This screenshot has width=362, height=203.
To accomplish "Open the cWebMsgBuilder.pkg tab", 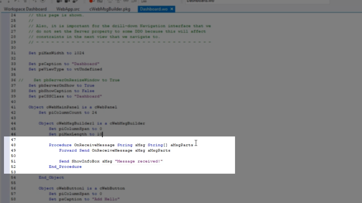I will pos(110,9).
